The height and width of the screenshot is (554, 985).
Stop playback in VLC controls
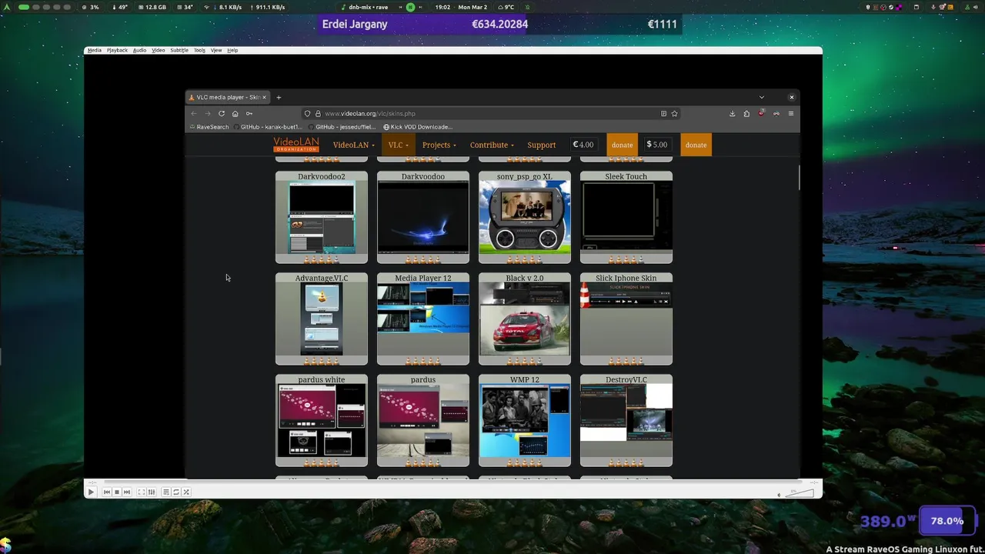tap(117, 492)
